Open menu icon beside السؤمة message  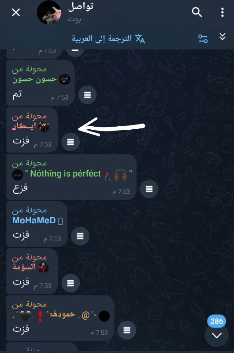pyautogui.click(x=71, y=283)
